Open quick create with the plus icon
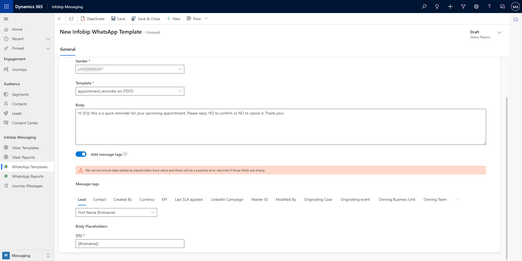Image resolution: width=522 pixels, height=261 pixels. click(x=450, y=7)
